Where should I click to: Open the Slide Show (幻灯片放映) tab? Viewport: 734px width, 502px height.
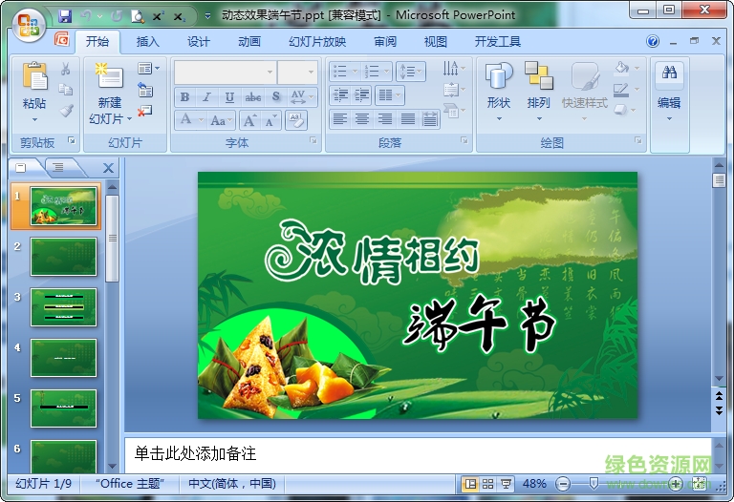pos(317,42)
